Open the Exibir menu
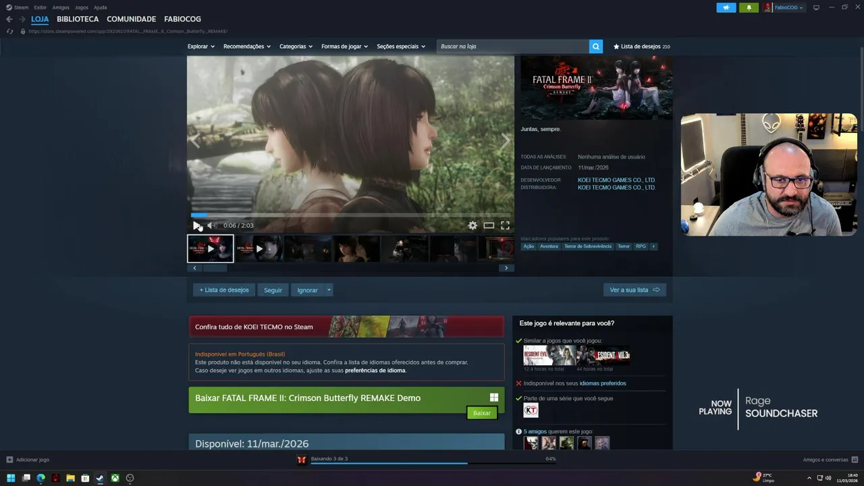Screen dimensions: 864x486 [x=40, y=7]
